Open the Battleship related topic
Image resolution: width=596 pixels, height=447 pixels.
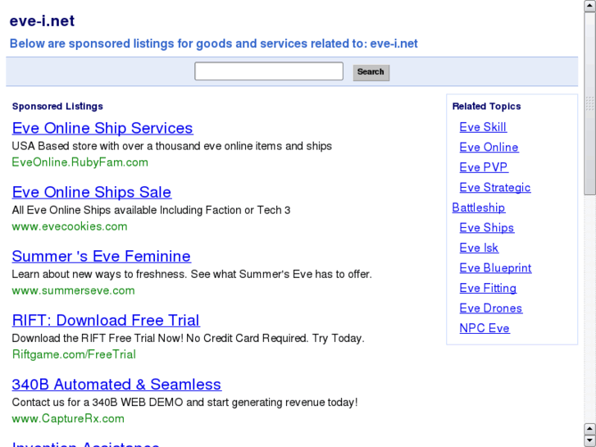[479, 208]
